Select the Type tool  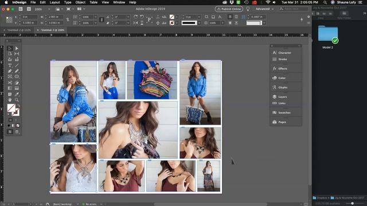[x=10, y=65]
